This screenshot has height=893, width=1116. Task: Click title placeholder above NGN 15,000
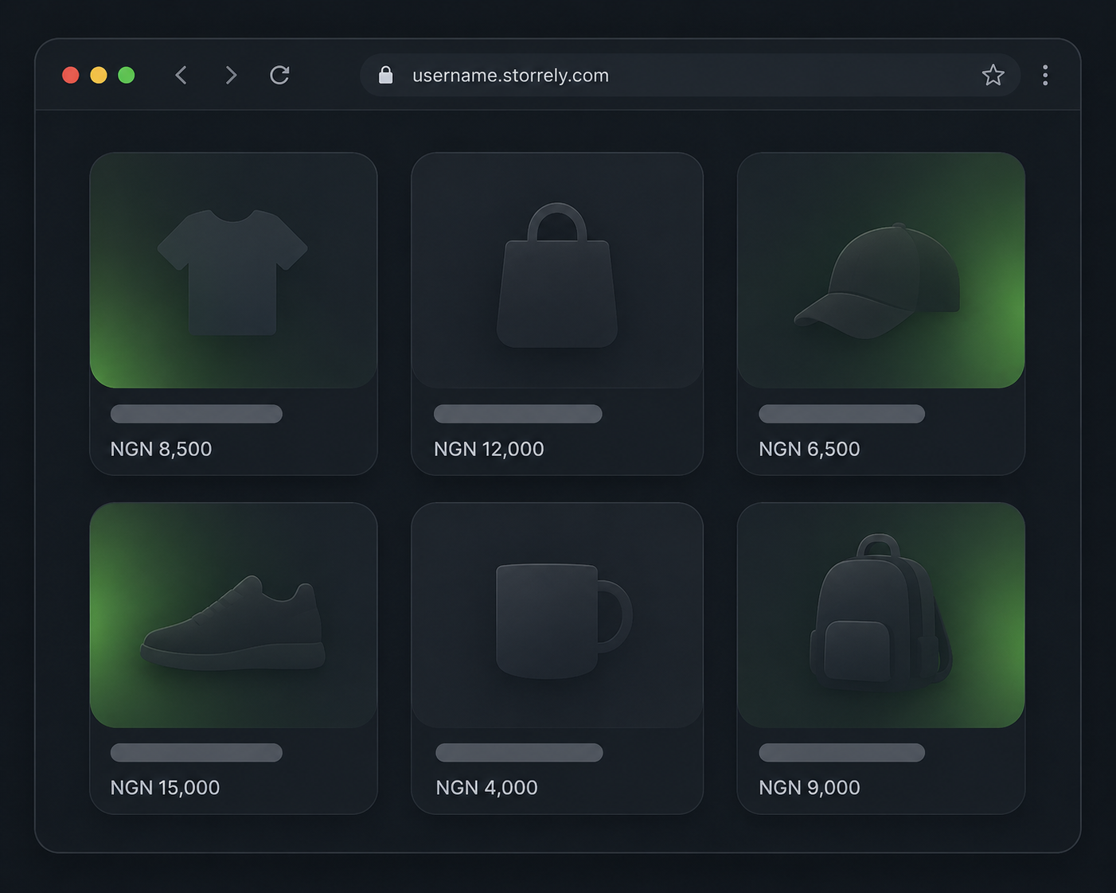197,753
